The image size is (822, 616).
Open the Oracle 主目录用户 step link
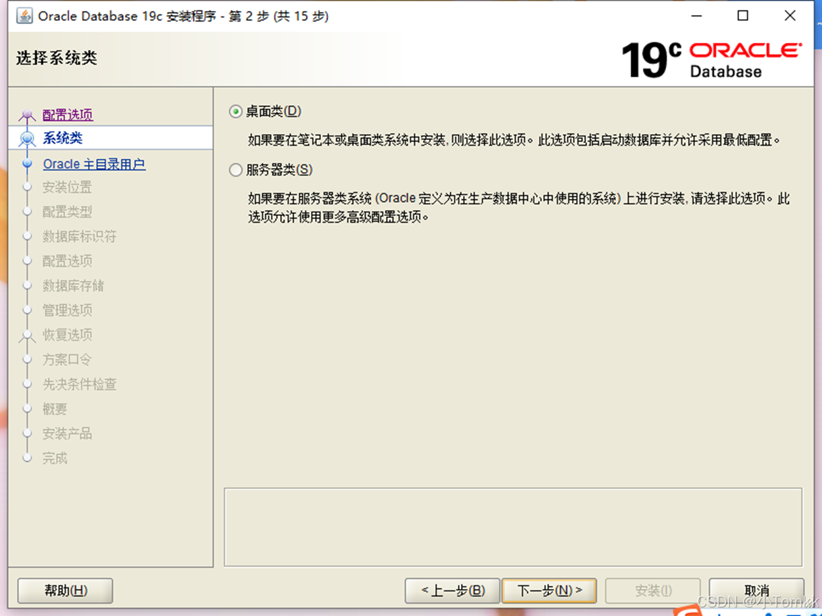click(94, 164)
